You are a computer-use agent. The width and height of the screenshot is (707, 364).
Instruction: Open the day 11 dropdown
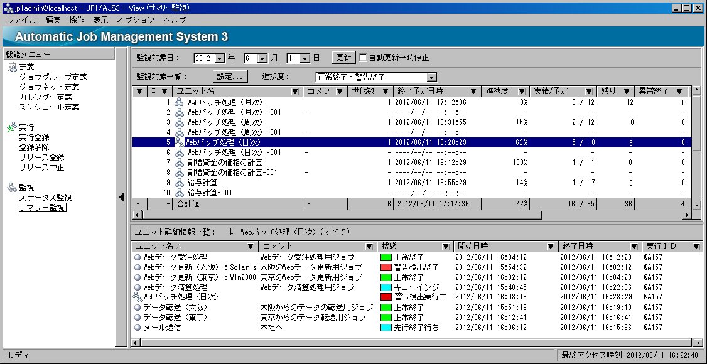click(x=305, y=58)
